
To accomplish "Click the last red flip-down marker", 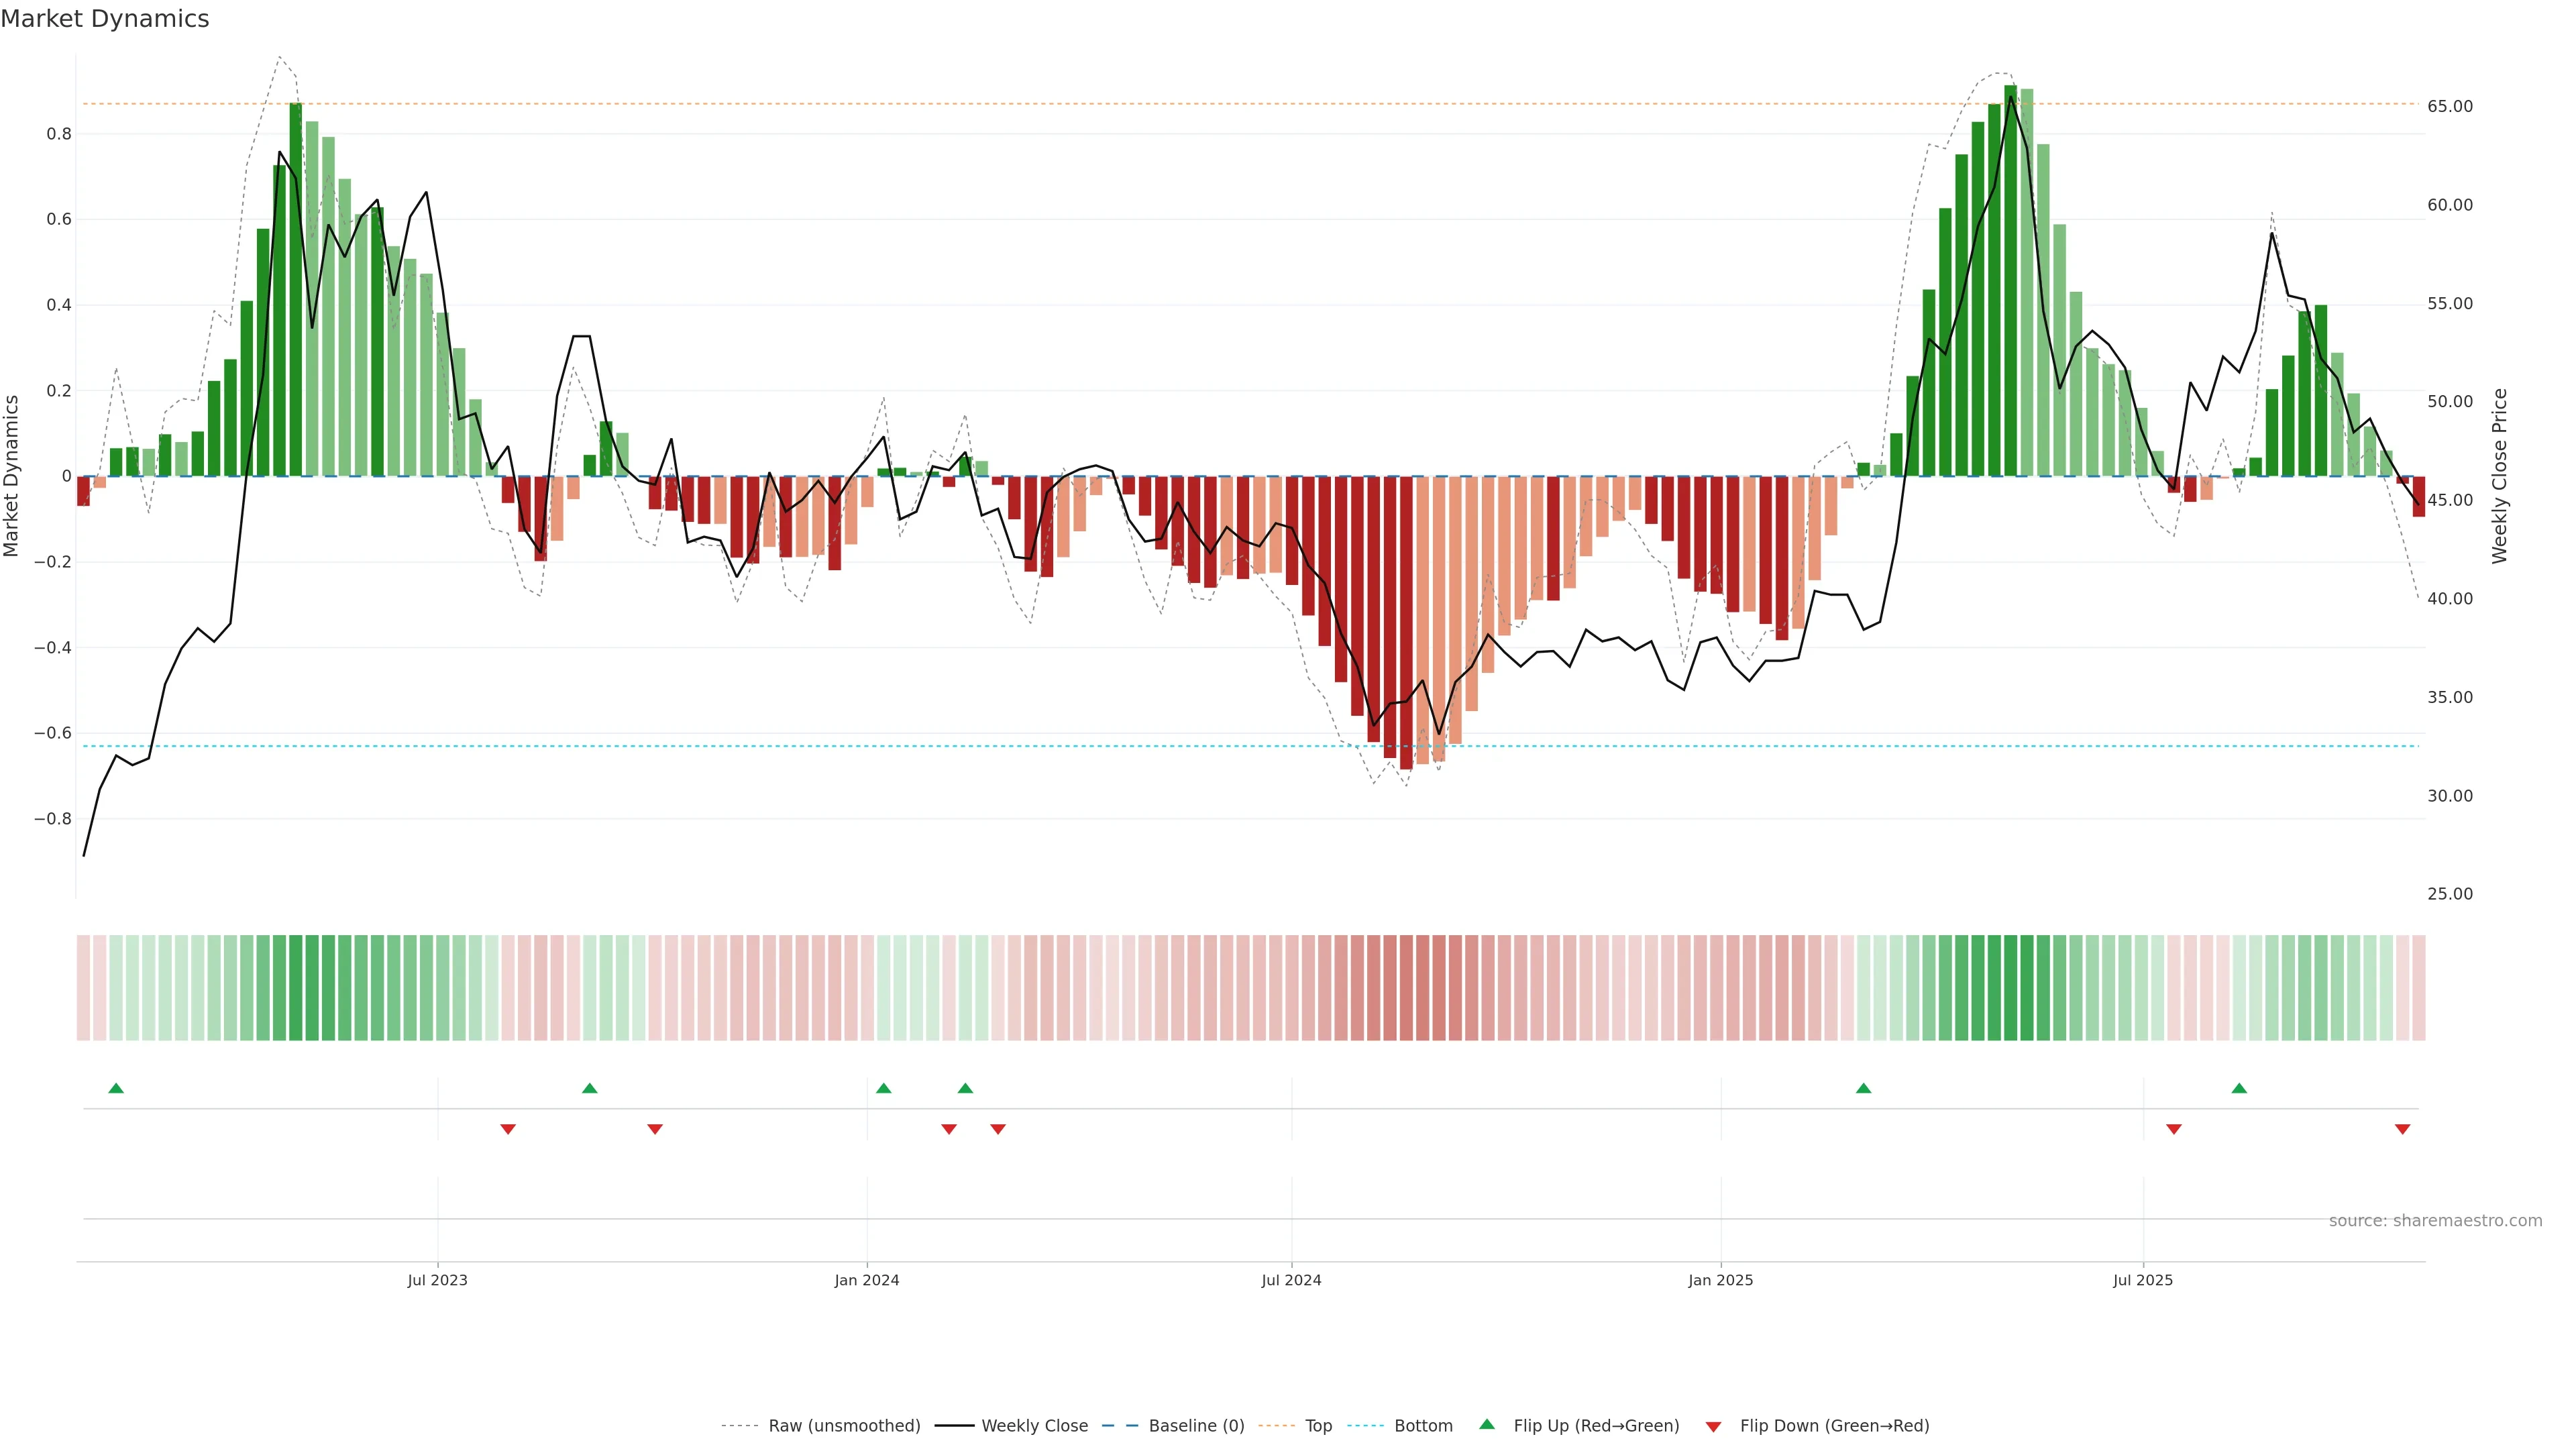I will coord(2402,1129).
